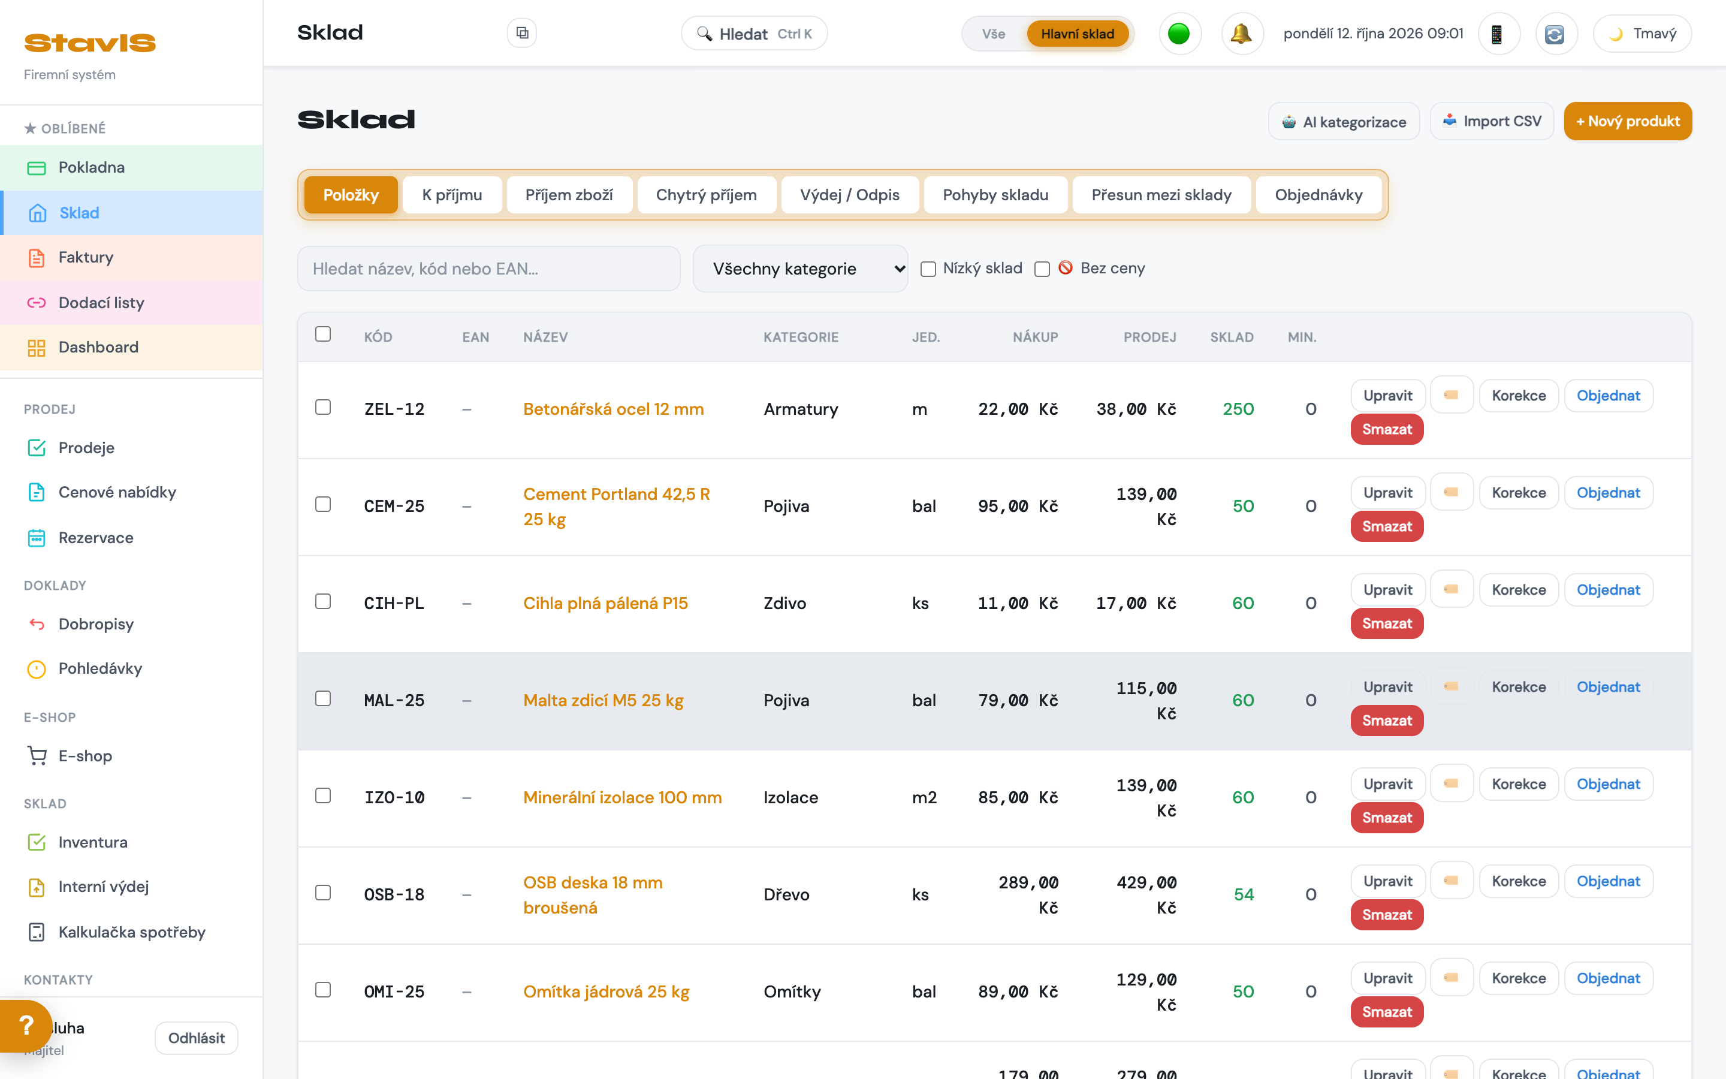
Task: Click the label tag icon for IZO-10 row
Action: coord(1452,783)
